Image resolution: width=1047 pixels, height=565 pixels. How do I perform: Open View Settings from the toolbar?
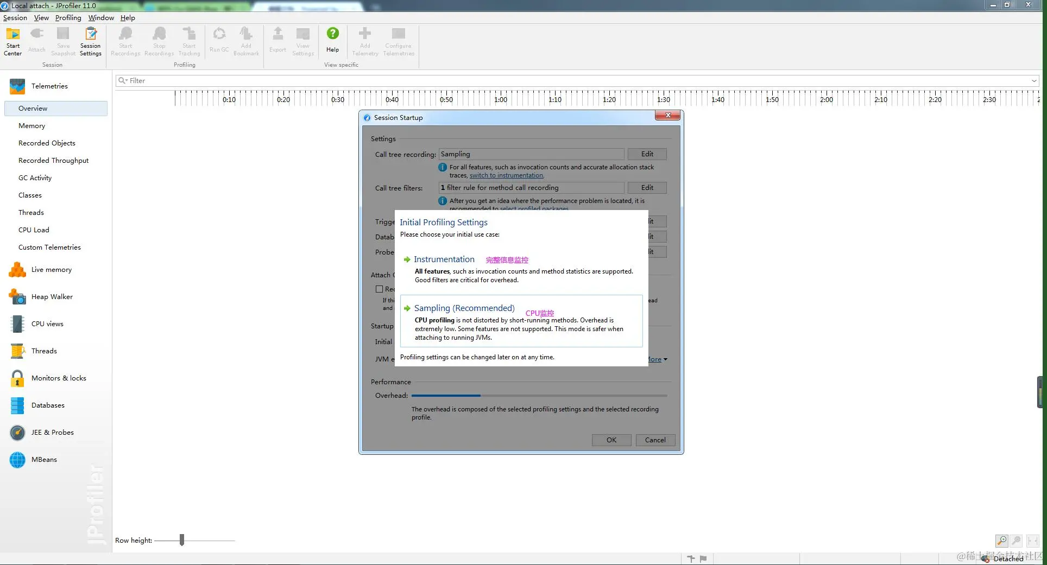tap(303, 41)
